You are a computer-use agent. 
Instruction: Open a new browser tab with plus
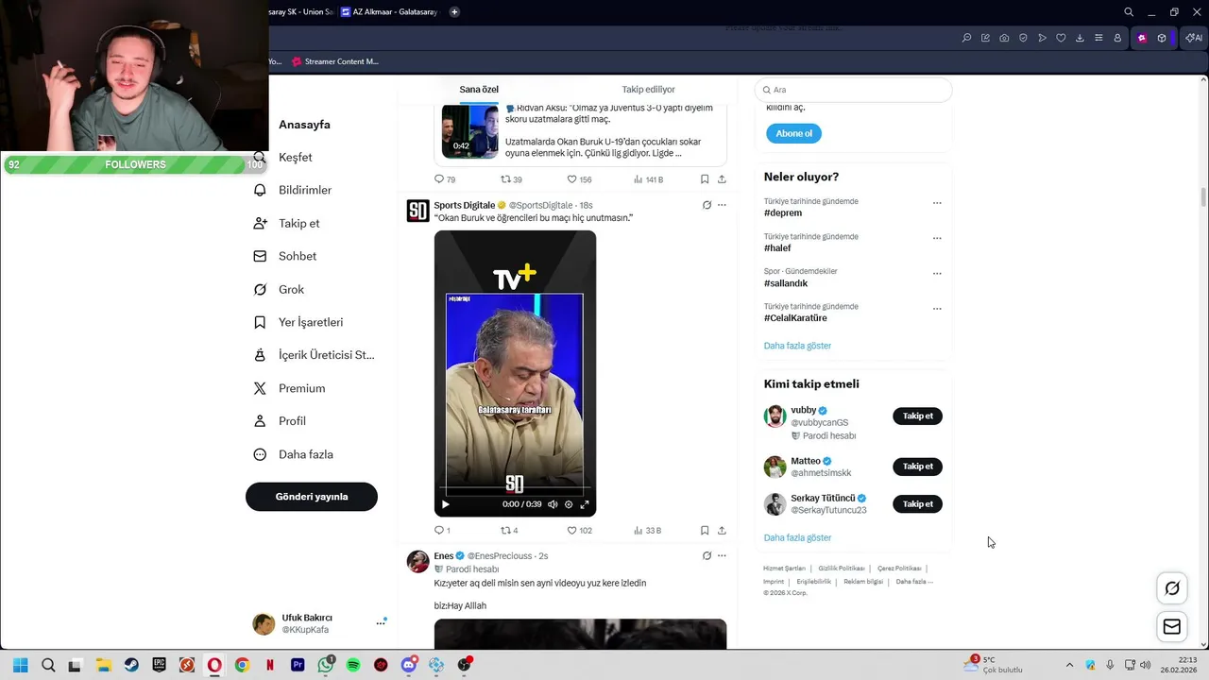[x=454, y=12]
